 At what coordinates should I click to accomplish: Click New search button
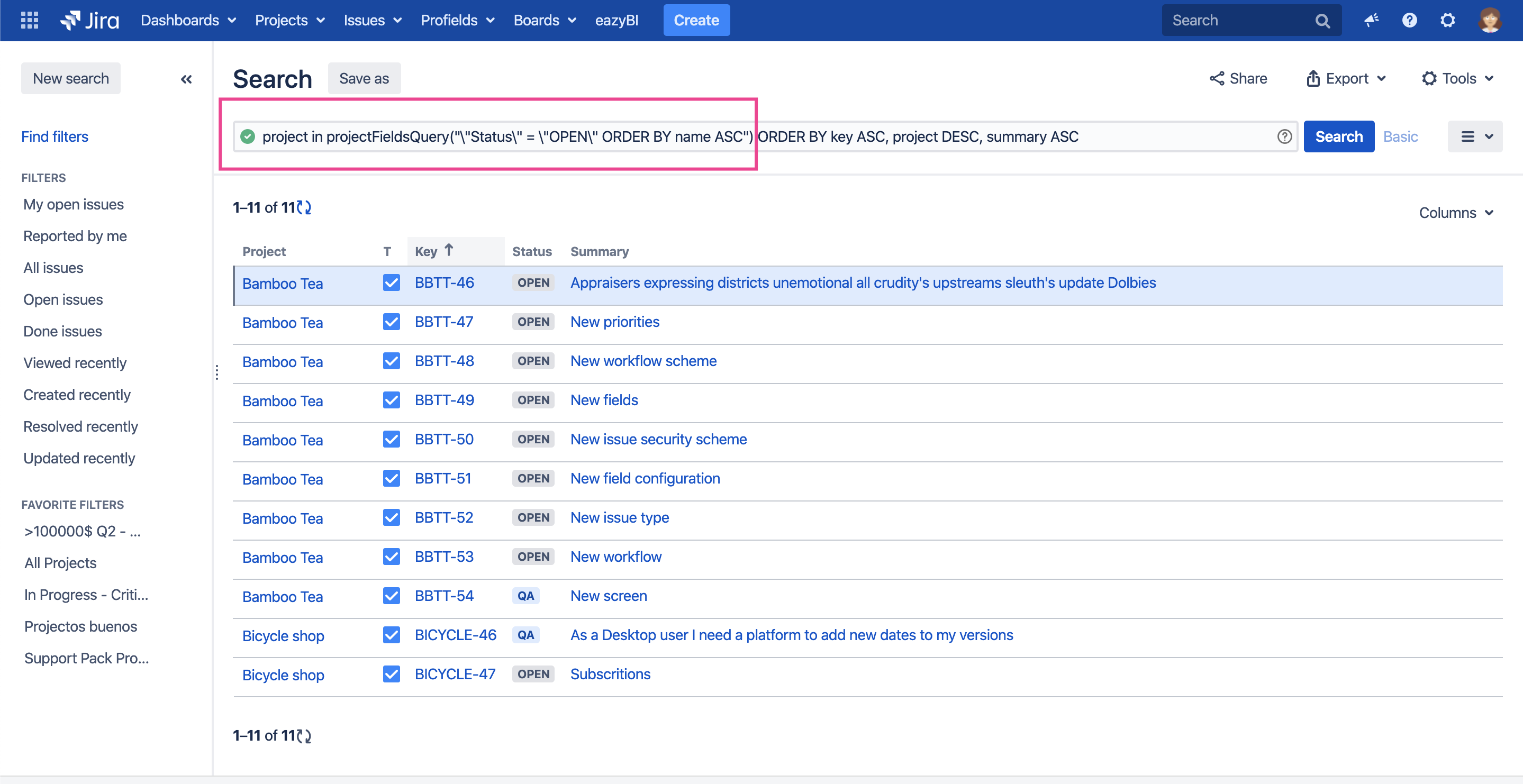[71, 78]
